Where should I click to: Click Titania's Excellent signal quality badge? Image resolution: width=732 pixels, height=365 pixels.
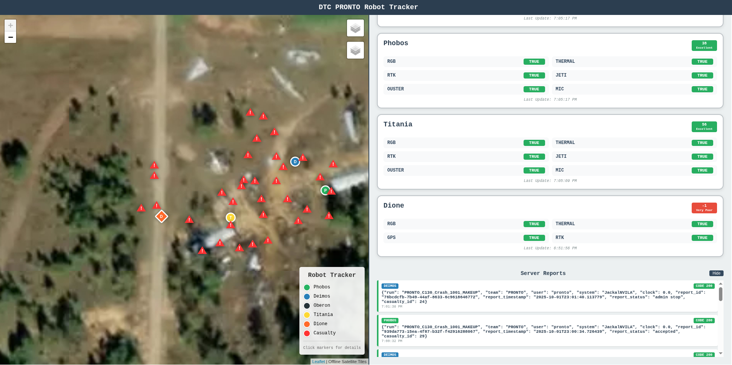pyautogui.click(x=704, y=126)
